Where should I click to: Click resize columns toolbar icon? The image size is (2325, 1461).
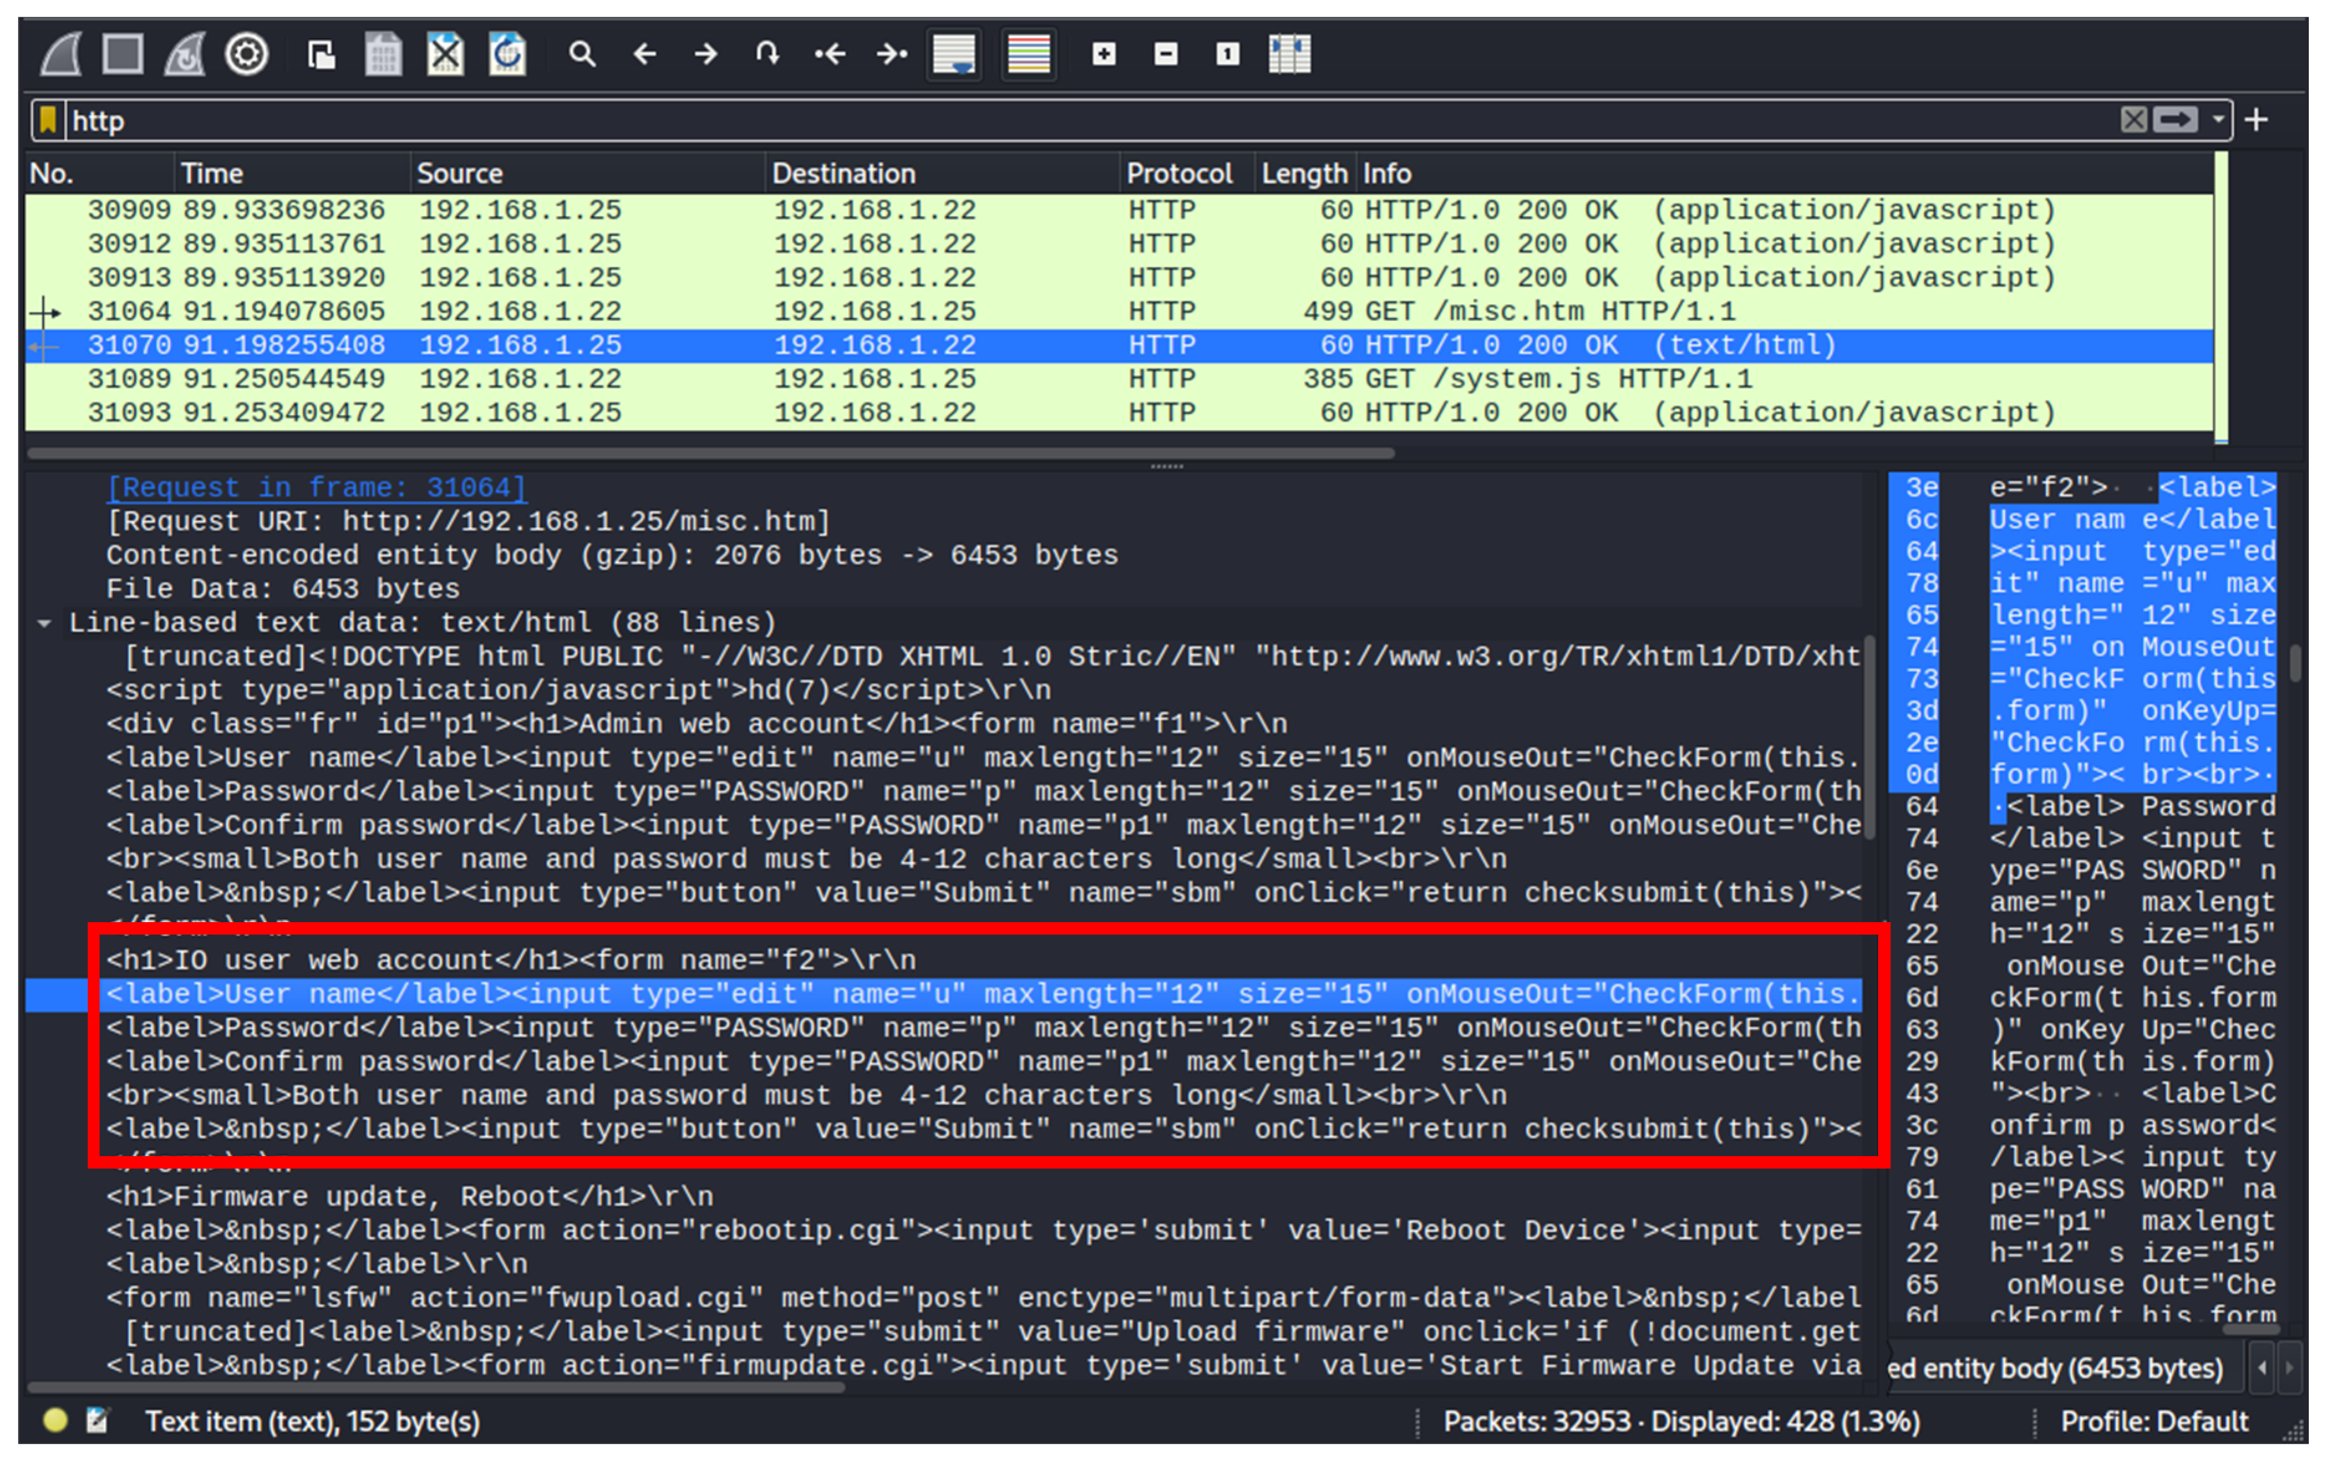pyautogui.click(x=1289, y=54)
